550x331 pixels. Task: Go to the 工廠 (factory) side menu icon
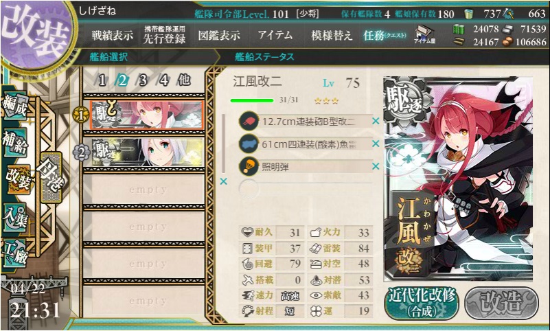[x=14, y=253]
